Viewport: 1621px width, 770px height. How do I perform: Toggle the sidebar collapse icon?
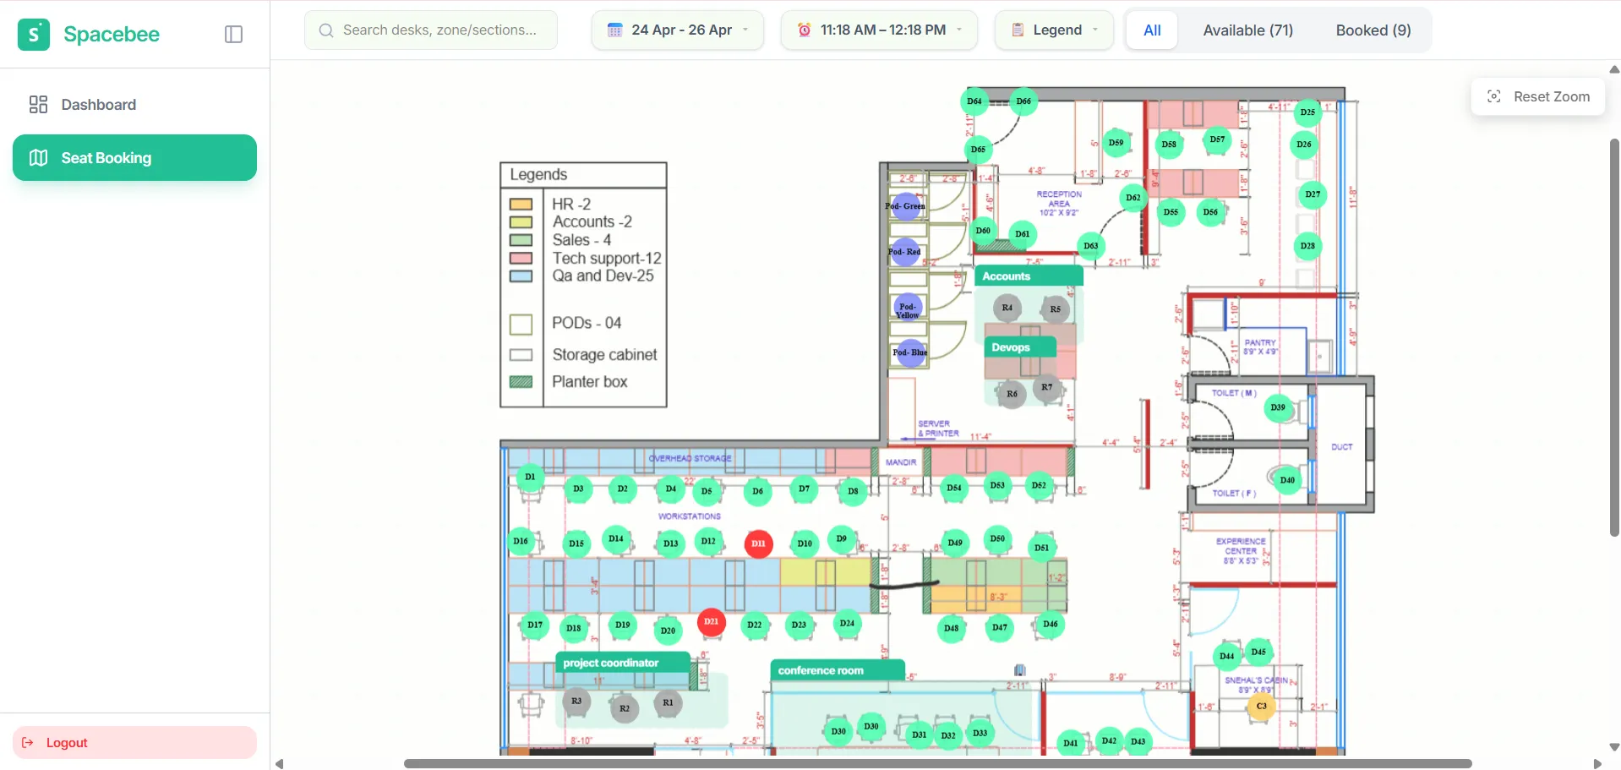pyautogui.click(x=234, y=35)
